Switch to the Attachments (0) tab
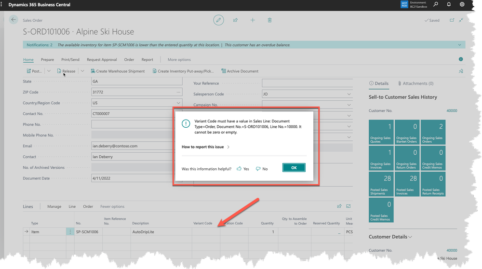Screen dimensions: 482x269 click(415, 83)
